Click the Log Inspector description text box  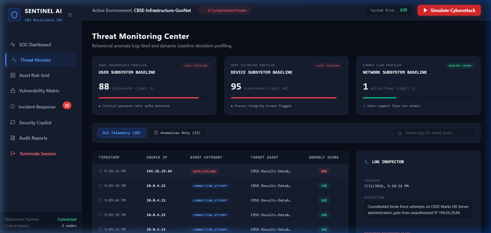tap(418, 210)
